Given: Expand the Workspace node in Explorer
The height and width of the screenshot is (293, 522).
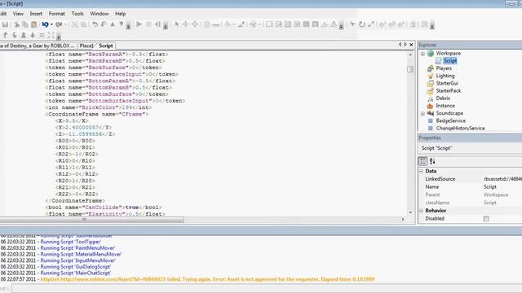Looking at the screenshot, I should [422, 54].
